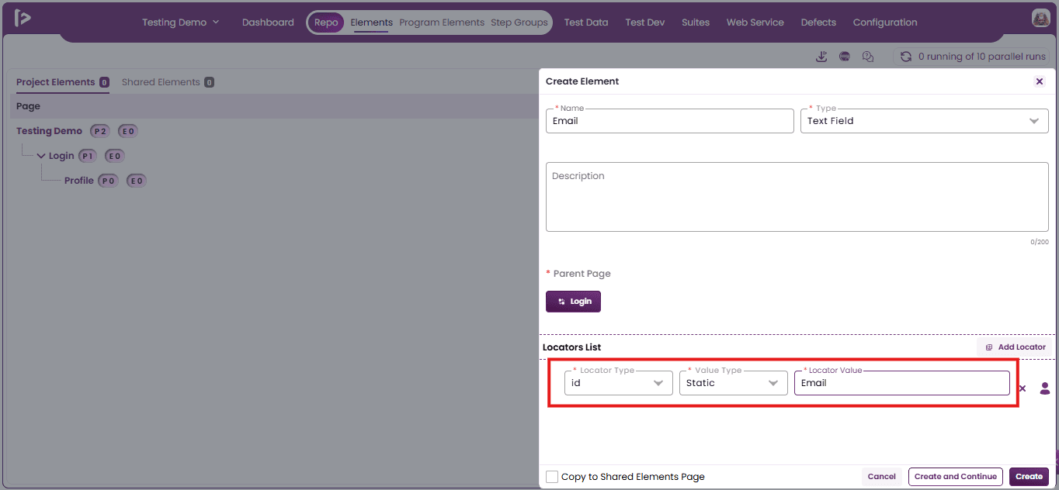The image size is (1059, 490).
Task: Click the app logo in the header
Action: pyautogui.click(x=23, y=18)
